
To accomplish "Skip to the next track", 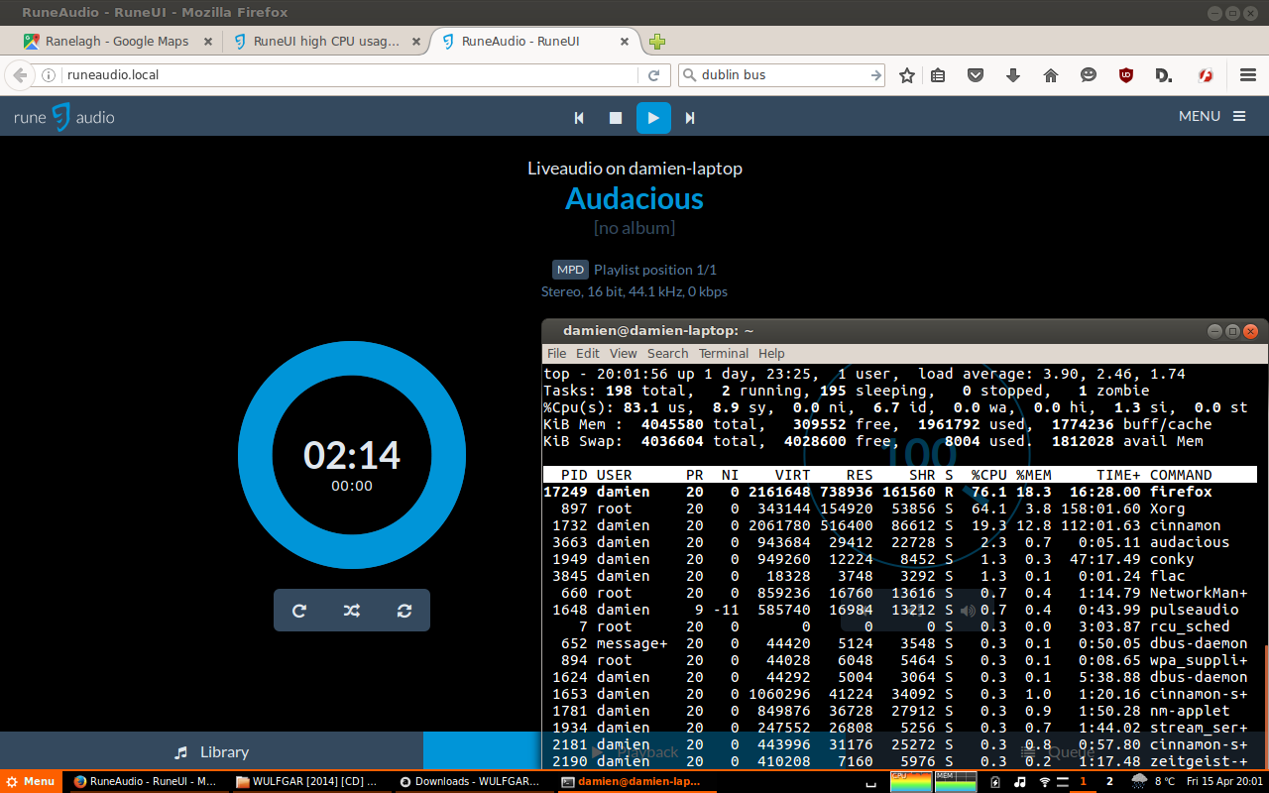I will click(x=690, y=118).
